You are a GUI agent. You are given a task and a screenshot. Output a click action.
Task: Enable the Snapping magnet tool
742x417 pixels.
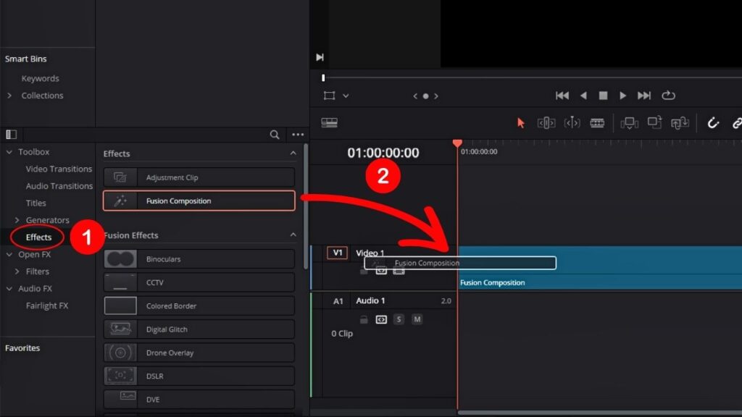click(714, 123)
